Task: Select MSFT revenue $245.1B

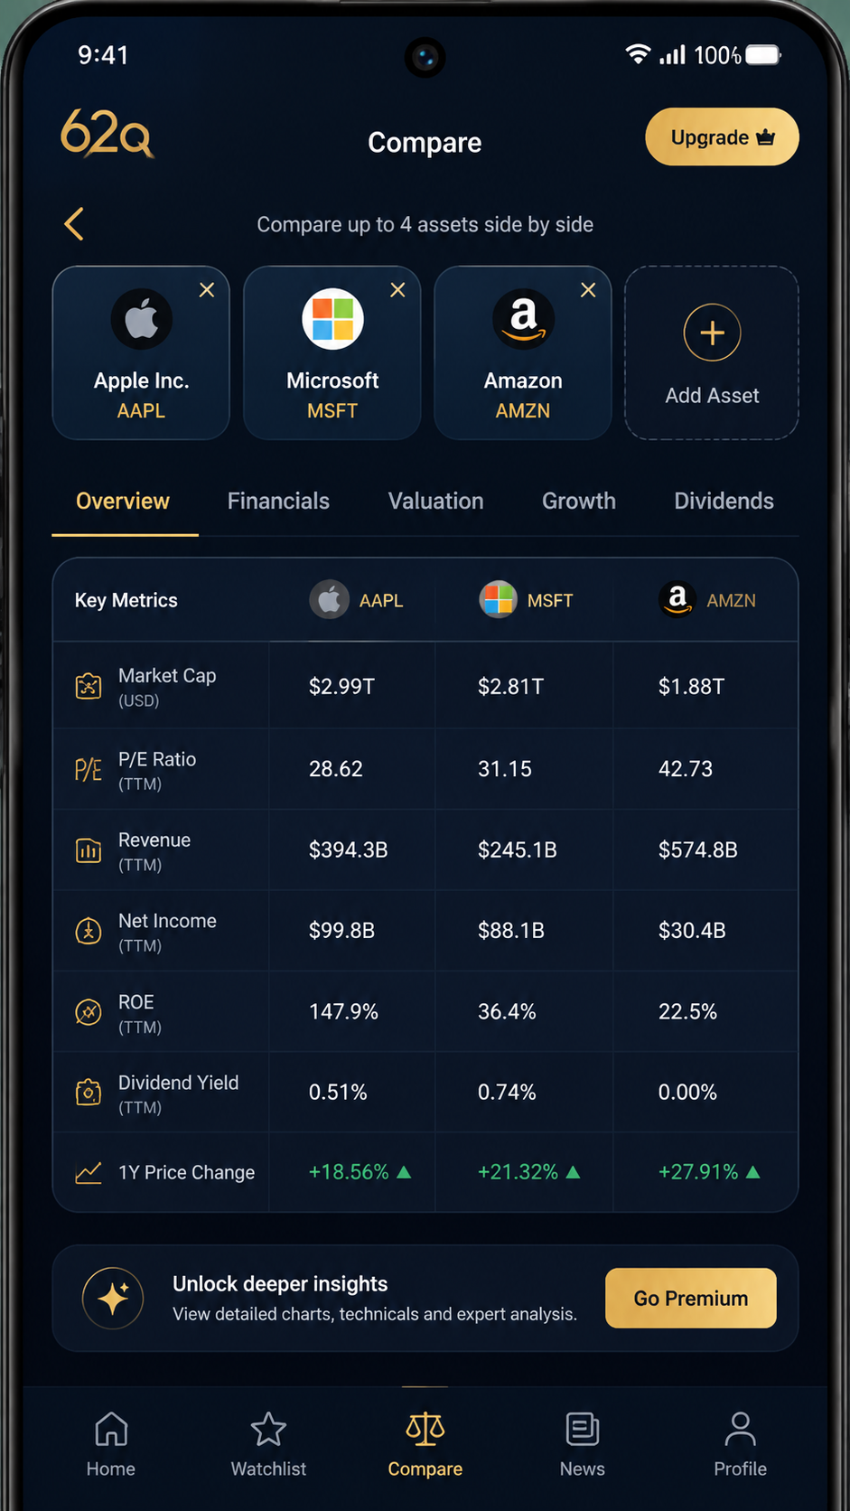Action: [x=517, y=850]
